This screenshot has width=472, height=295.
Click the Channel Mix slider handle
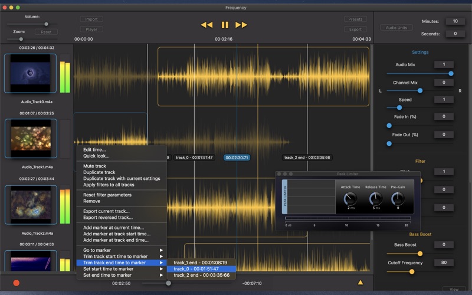click(420, 91)
